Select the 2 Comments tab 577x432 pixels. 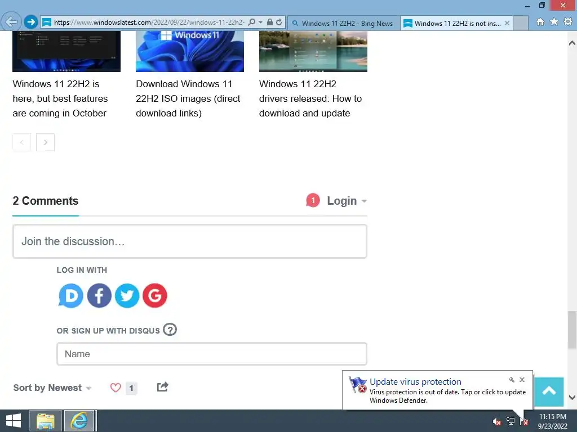point(46,201)
